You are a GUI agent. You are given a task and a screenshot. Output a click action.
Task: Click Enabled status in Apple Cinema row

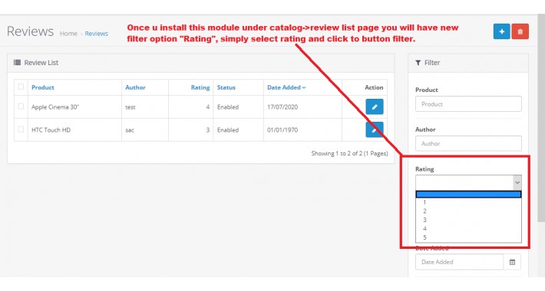(x=228, y=107)
